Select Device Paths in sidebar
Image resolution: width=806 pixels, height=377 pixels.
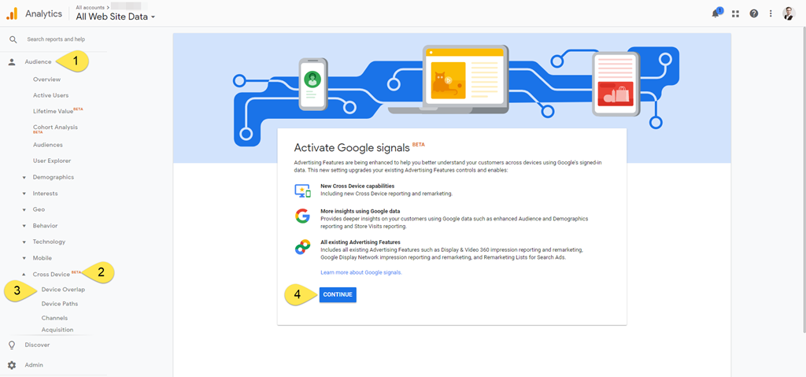point(60,304)
